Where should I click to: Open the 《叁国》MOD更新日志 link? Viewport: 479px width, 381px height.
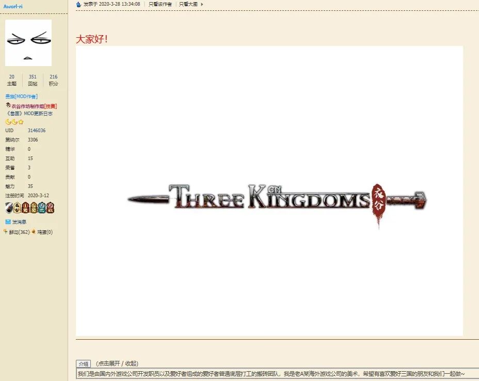coord(29,114)
